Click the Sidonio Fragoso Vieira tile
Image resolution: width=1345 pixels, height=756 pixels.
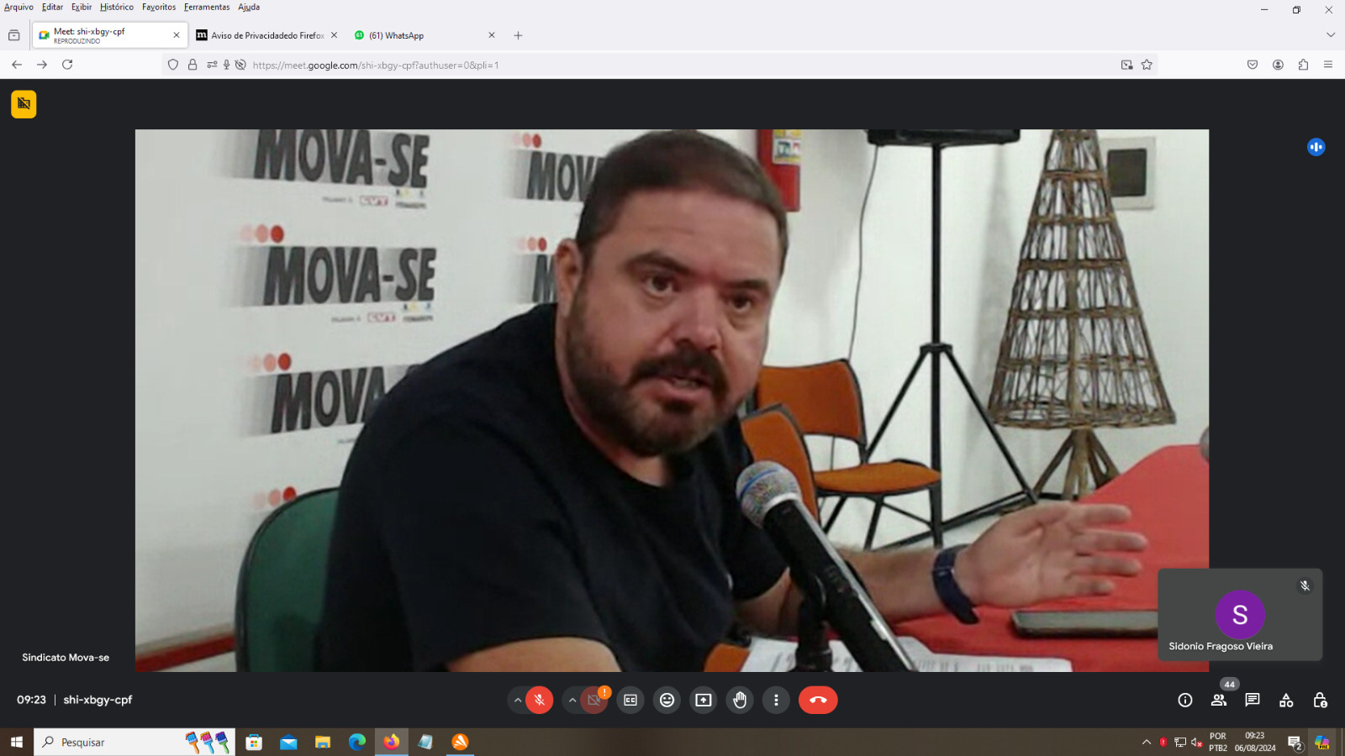click(1240, 615)
